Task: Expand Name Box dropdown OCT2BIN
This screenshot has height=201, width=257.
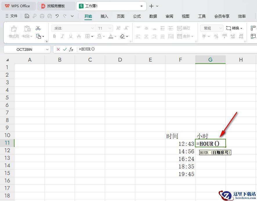Action: pos(47,49)
